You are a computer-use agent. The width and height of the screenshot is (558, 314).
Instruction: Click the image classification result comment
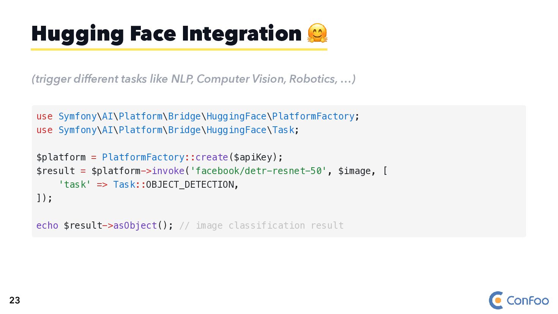[x=262, y=226]
